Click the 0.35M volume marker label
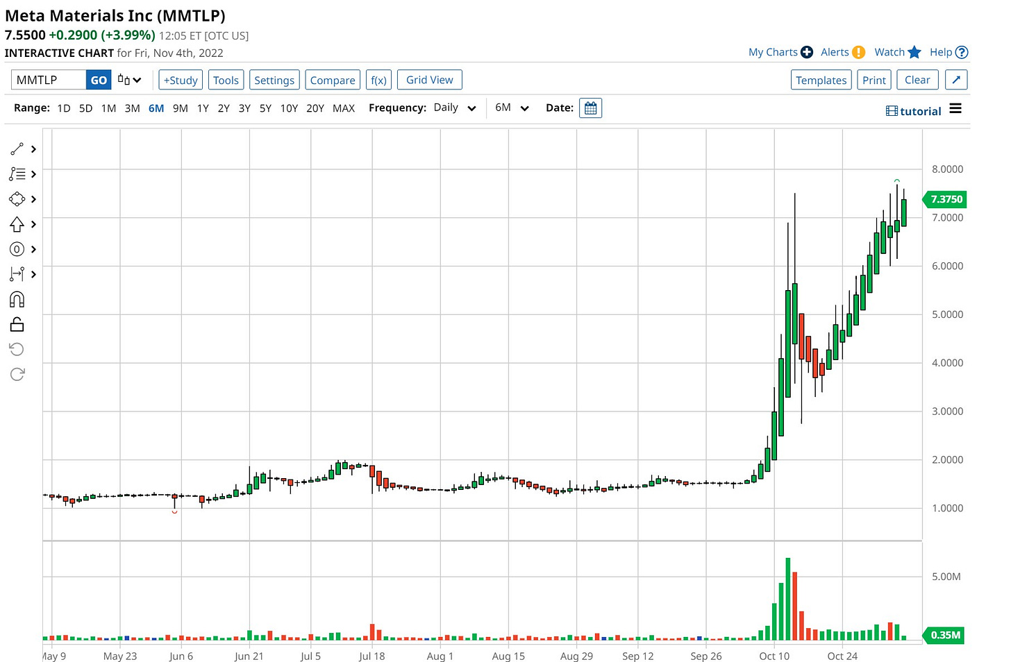Image resolution: width=1011 pixels, height=662 pixels. [945, 635]
